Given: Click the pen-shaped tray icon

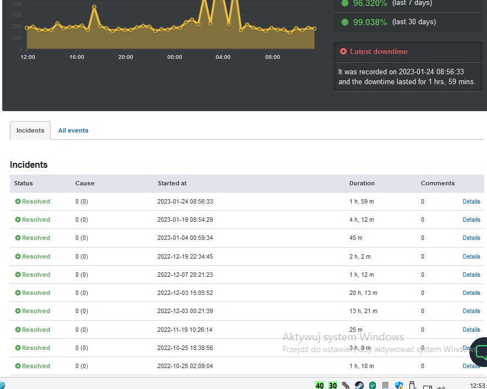Looking at the screenshot, I should [x=346, y=385].
